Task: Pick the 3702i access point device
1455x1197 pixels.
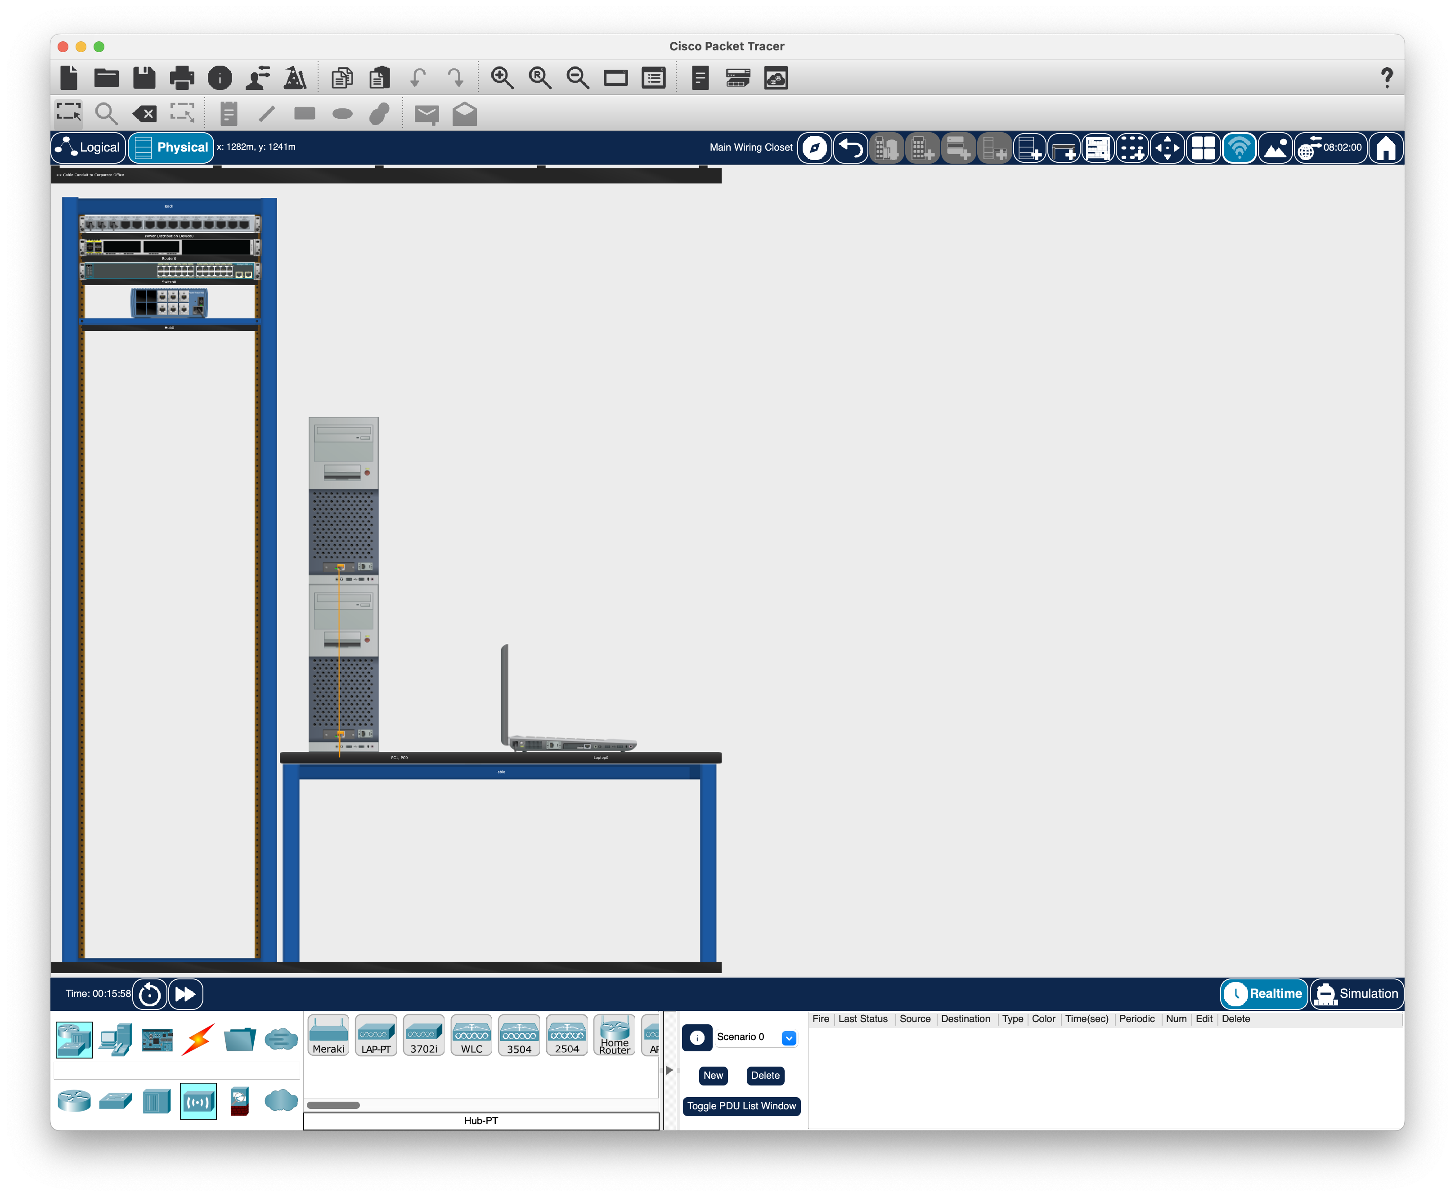Action: (424, 1035)
